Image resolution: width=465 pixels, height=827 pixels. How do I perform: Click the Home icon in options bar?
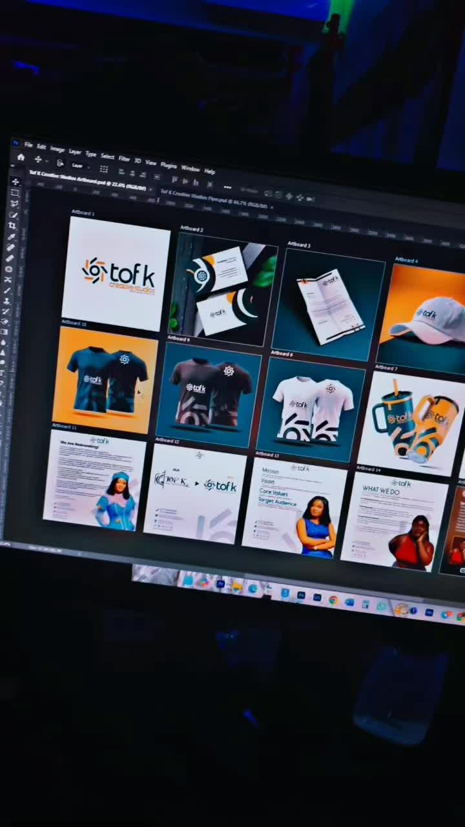pos(21,157)
